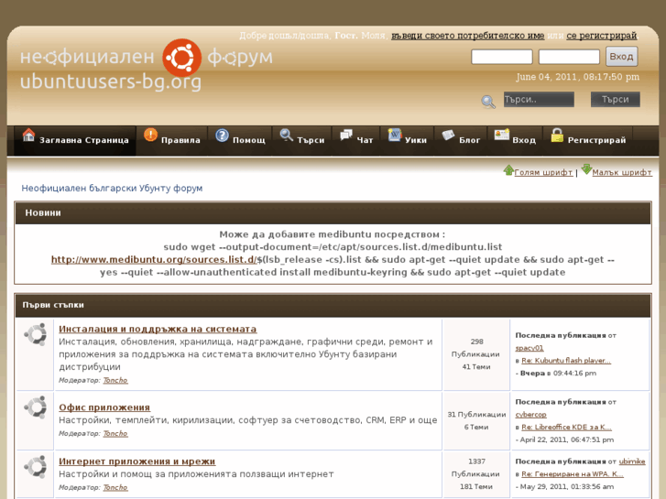Open 'Re: Kubuntu flash player...' post link
666x499 pixels.
(566, 361)
